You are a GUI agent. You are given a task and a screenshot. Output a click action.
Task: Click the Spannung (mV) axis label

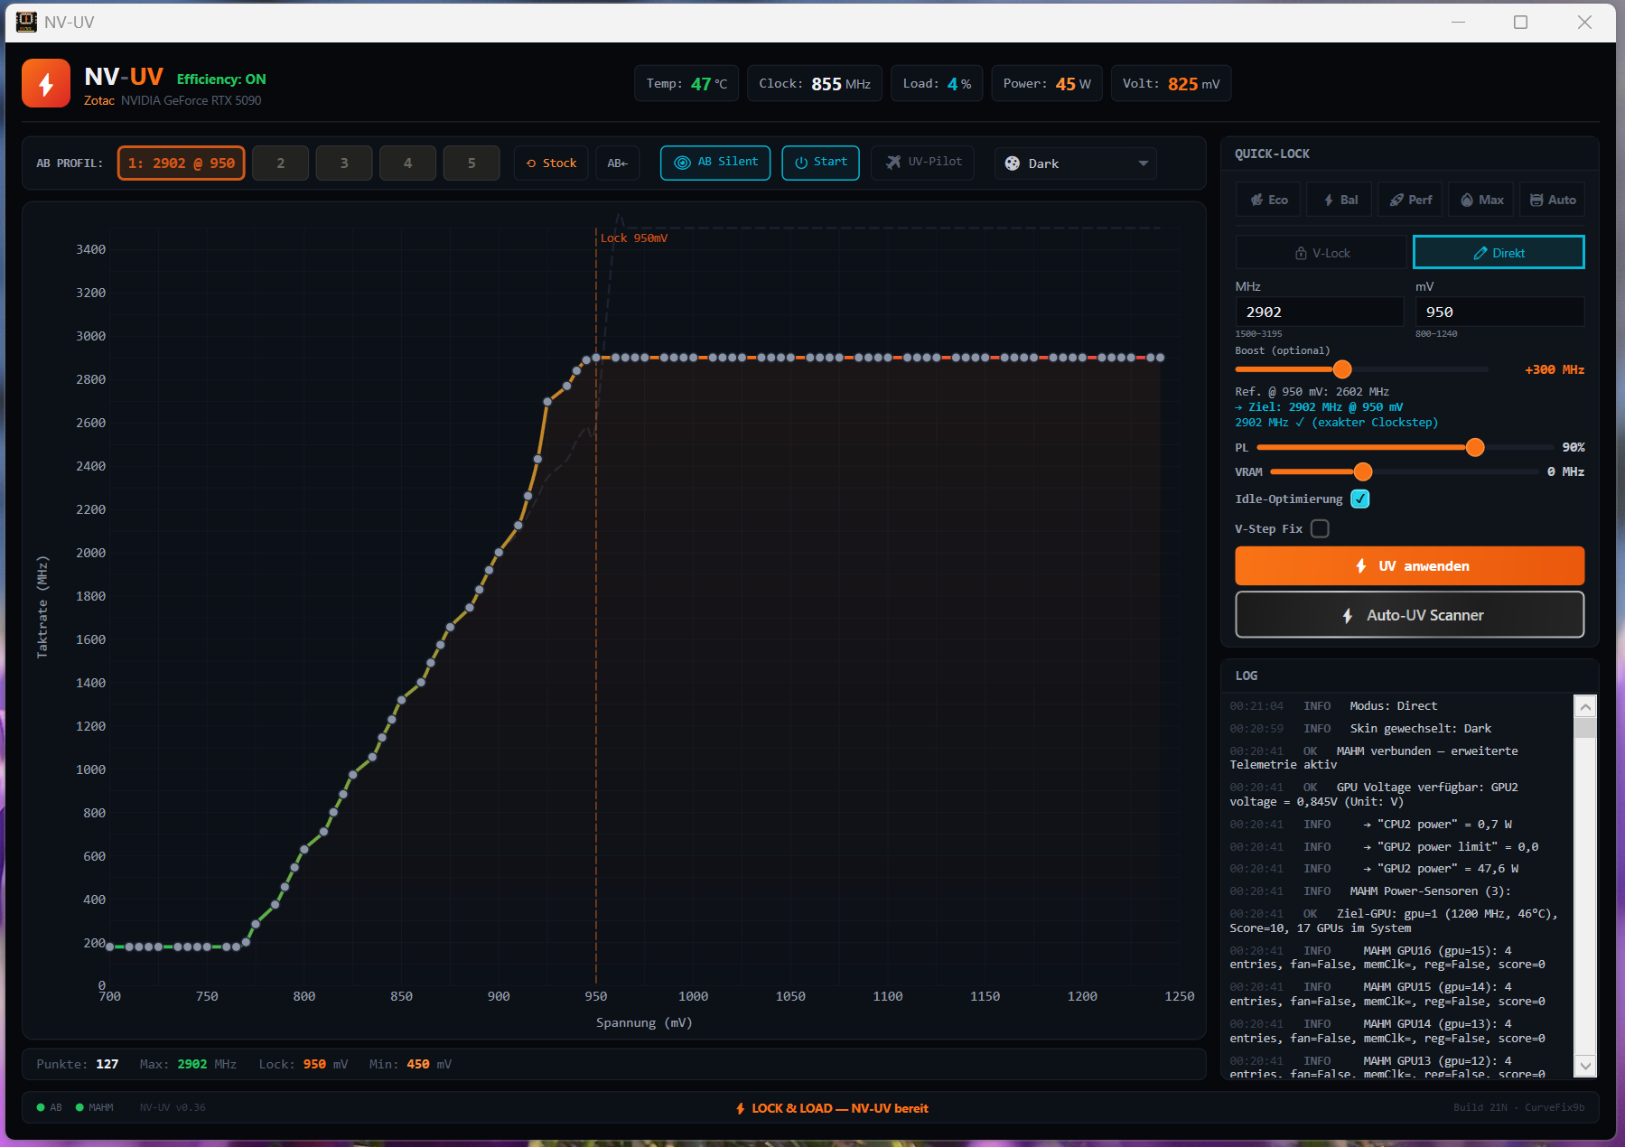tap(644, 1022)
